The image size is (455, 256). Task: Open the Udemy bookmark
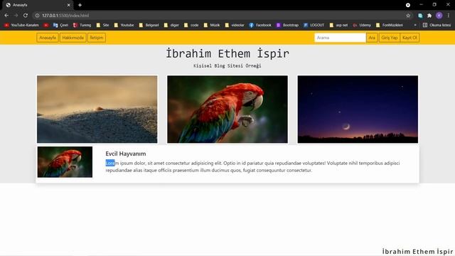click(362, 26)
